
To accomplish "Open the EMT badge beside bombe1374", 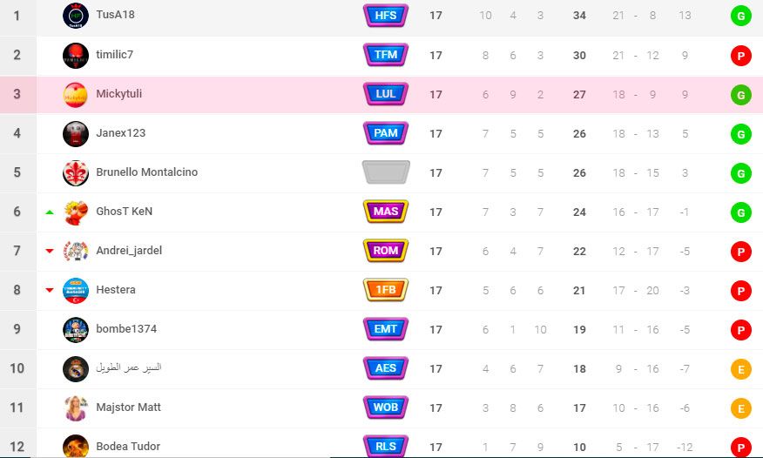I will coord(385,329).
